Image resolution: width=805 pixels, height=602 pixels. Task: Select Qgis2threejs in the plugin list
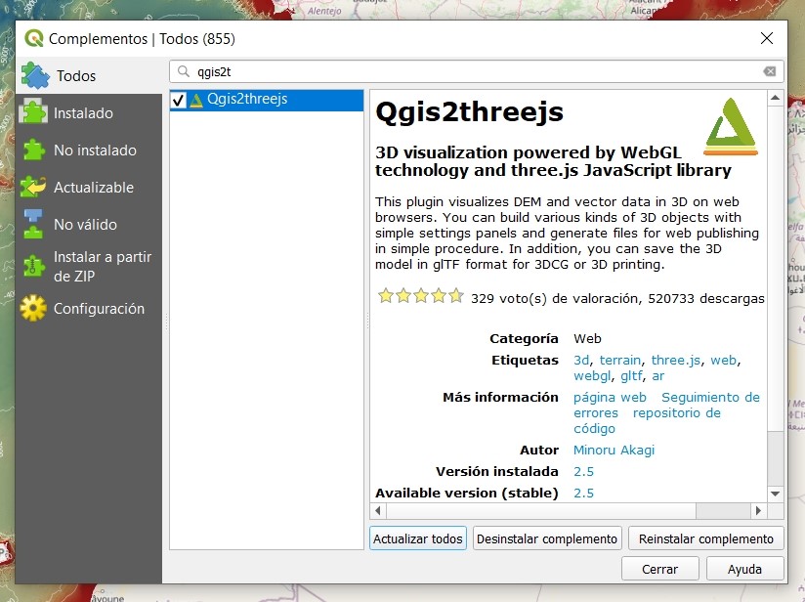click(246, 99)
